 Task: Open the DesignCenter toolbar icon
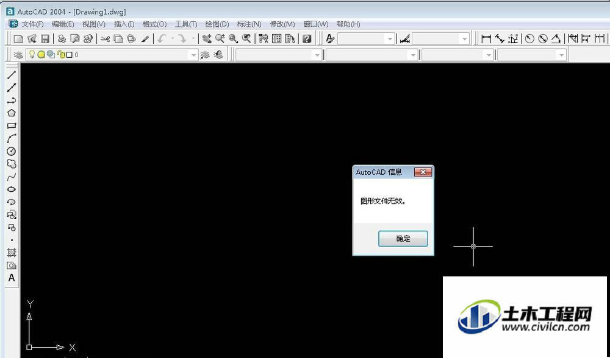pyautogui.click(x=276, y=38)
